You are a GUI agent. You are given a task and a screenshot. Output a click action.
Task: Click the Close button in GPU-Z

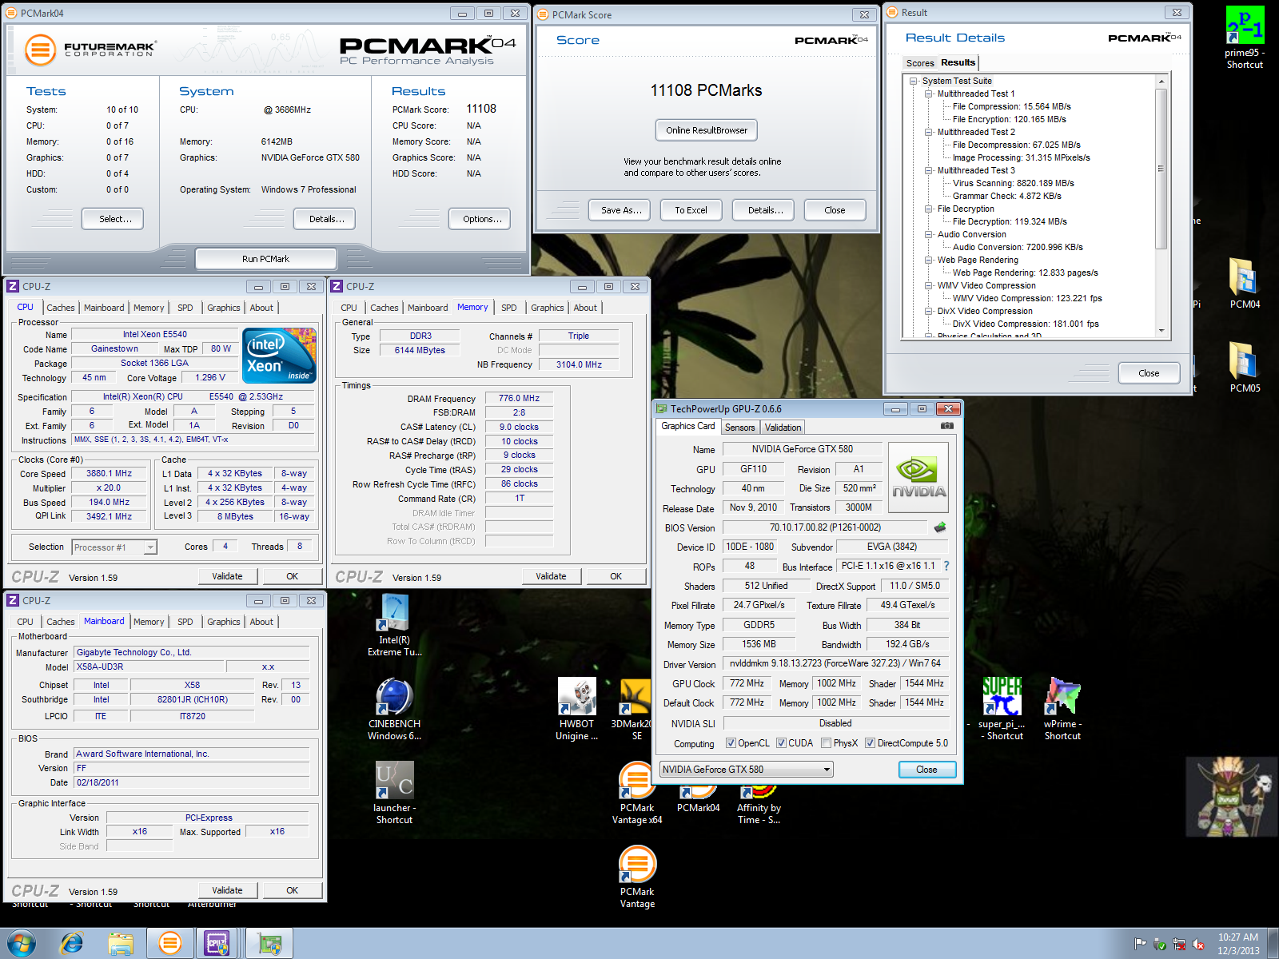(926, 770)
